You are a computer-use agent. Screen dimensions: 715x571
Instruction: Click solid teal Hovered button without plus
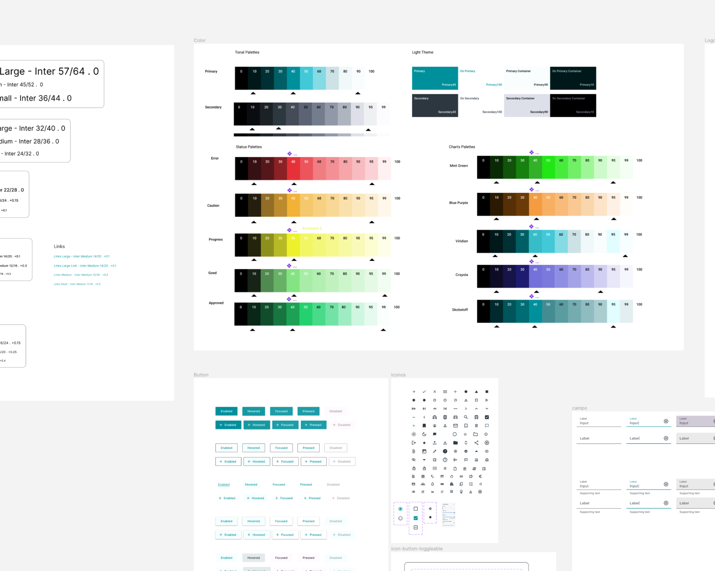click(254, 411)
